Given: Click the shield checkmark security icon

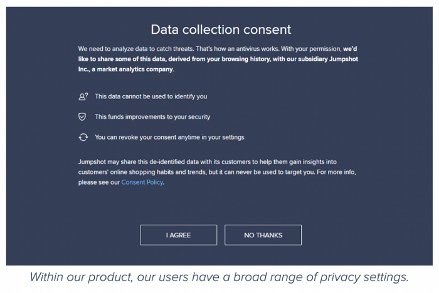Looking at the screenshot, I should [82, 116].
